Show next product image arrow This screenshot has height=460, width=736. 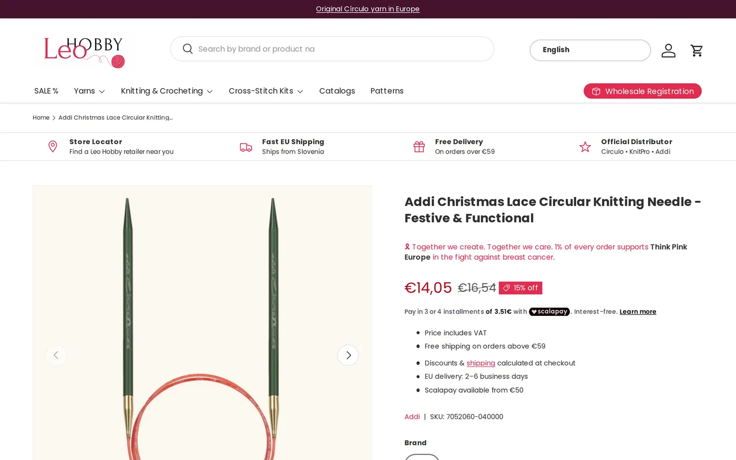point(348,355)
